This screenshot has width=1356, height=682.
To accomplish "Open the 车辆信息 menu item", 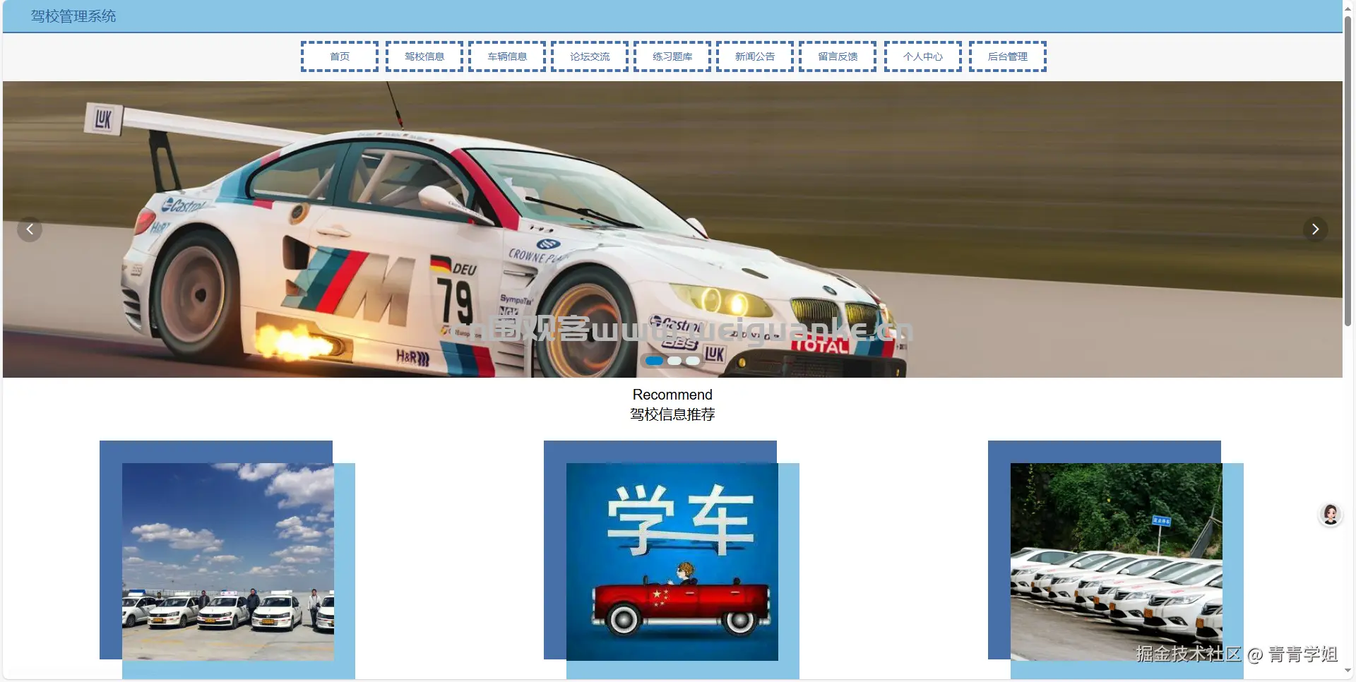I will point(507,56).
